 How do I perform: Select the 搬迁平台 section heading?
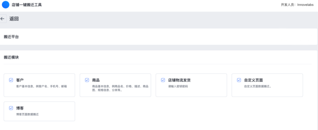(x=11, y=37)
